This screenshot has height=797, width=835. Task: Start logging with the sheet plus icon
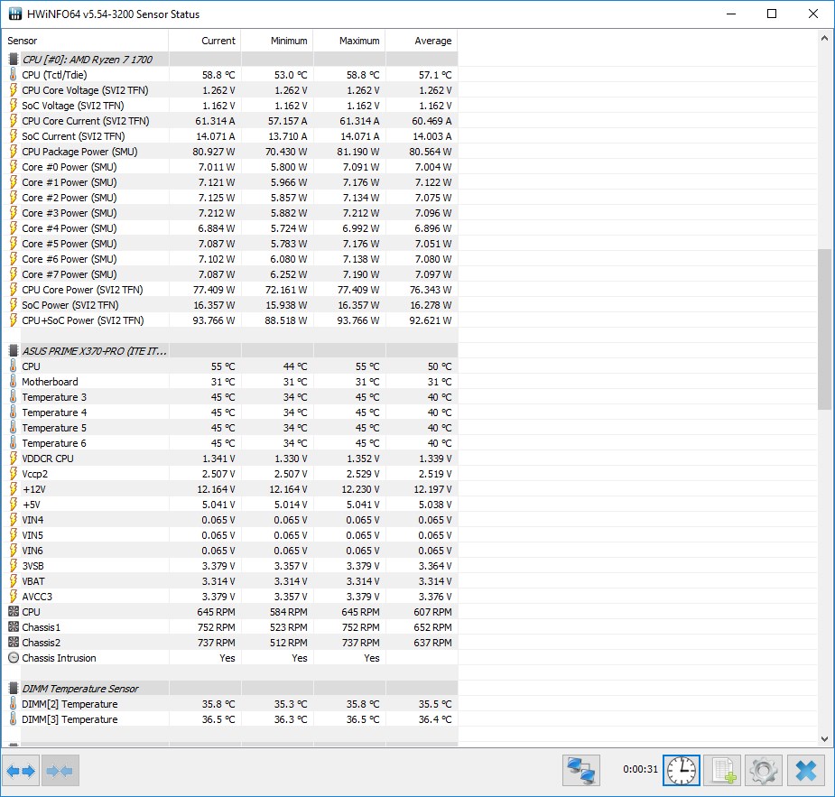point(723,770)
